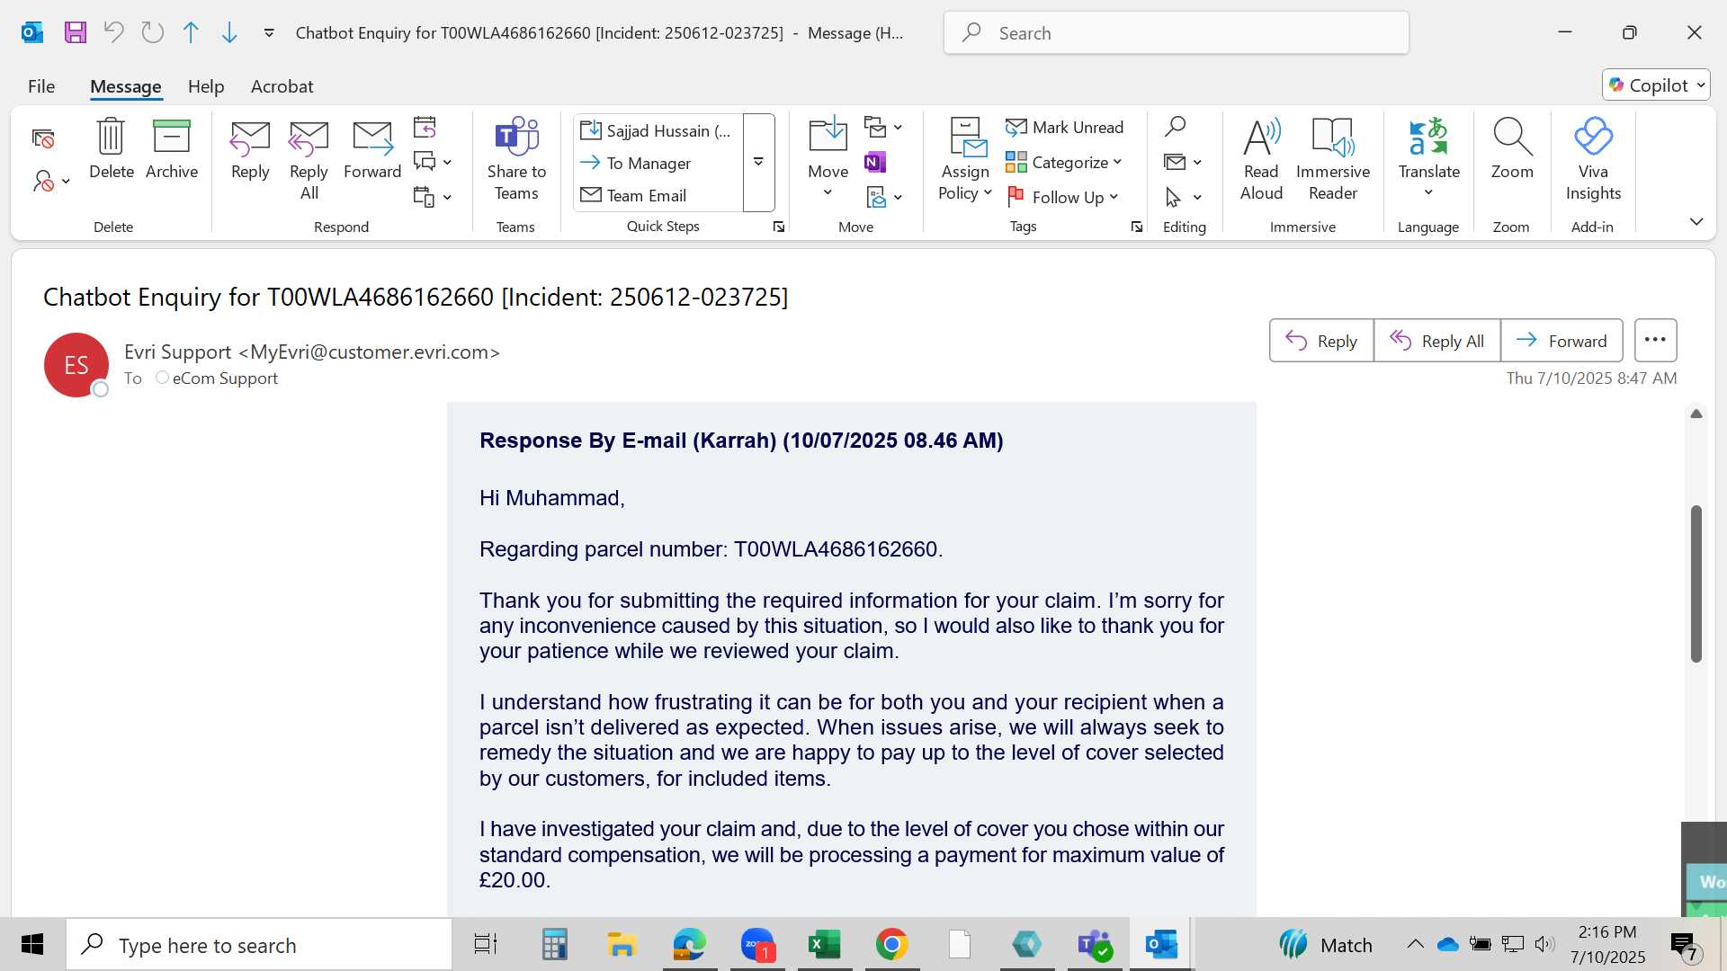The image size is (1727, 971).
Task: Open Immersive Reader
Action: coord(1333,160)
